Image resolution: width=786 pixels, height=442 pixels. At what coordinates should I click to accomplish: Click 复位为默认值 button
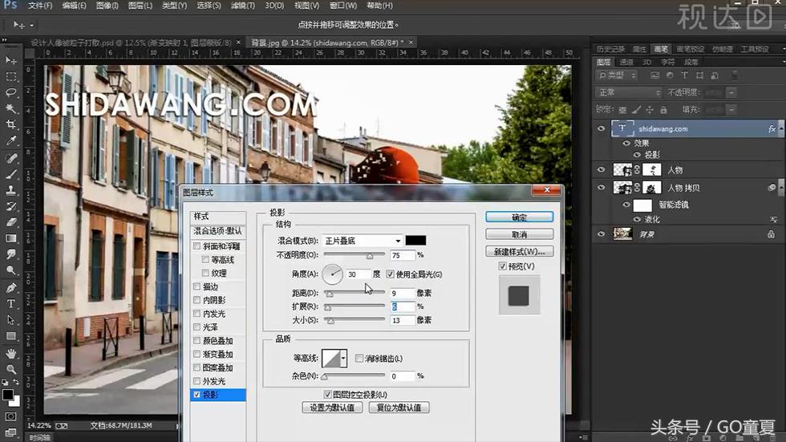(x=399, y=408)
